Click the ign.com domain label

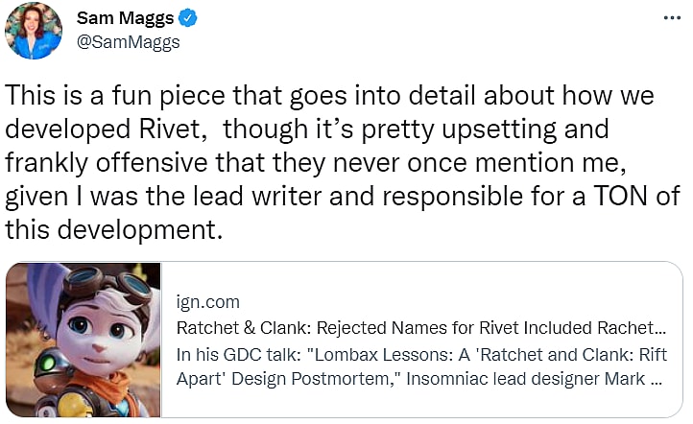click(x=208, y=302)
